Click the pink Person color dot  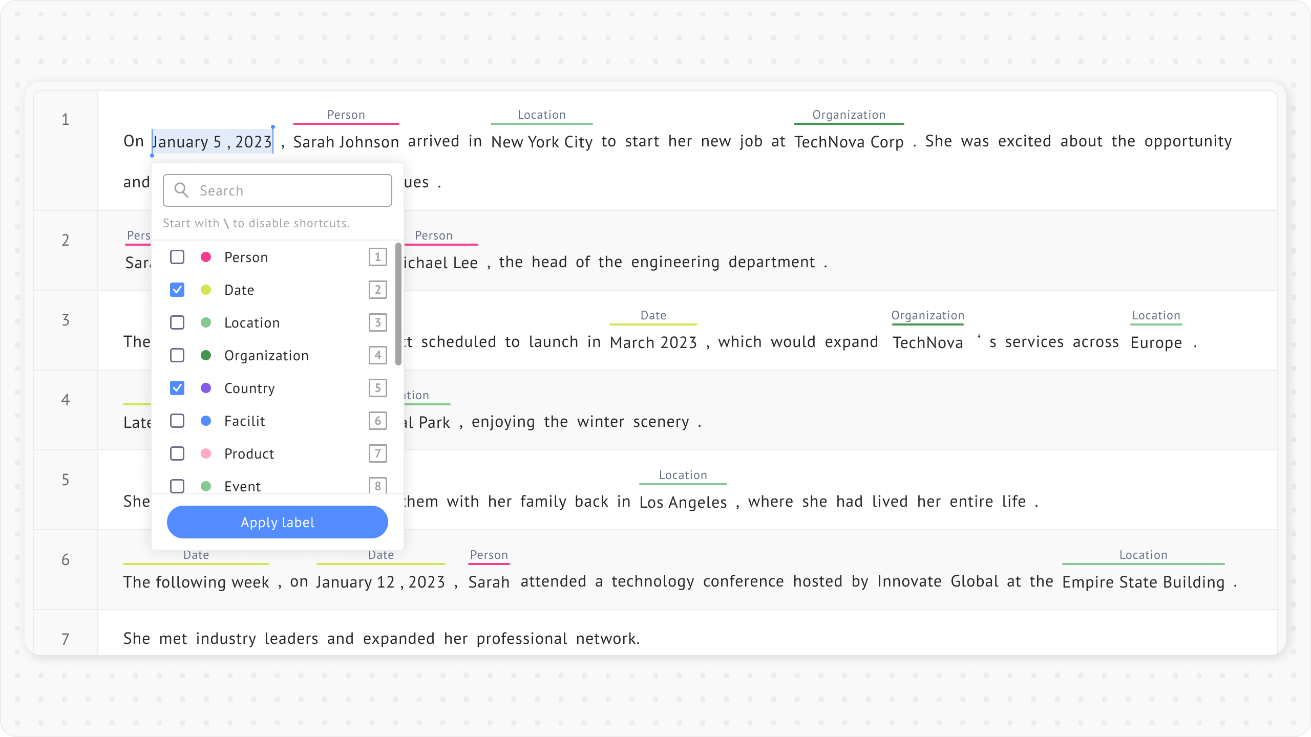pos(206,257)
